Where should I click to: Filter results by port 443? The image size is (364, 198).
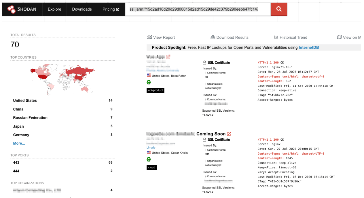pos(16,162)
